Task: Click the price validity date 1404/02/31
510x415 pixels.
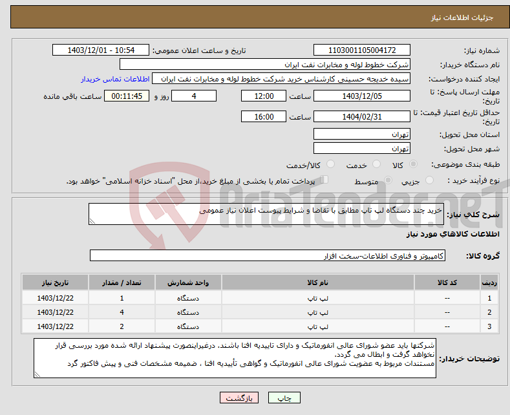Action: [x=362, y=116]
